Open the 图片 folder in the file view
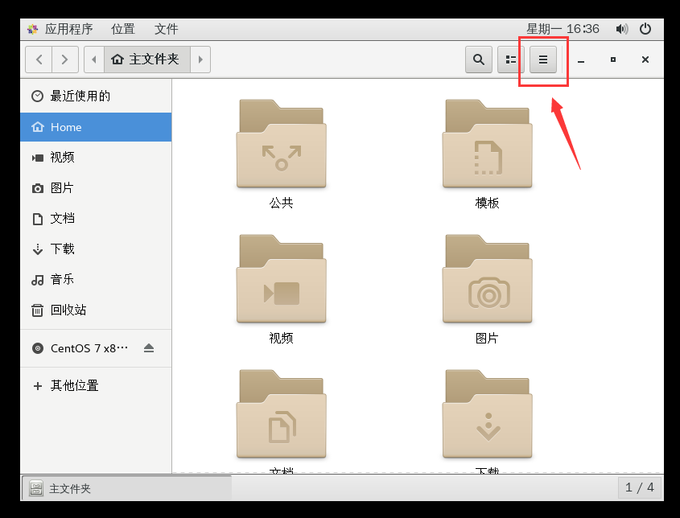 (x=487, y=280)
